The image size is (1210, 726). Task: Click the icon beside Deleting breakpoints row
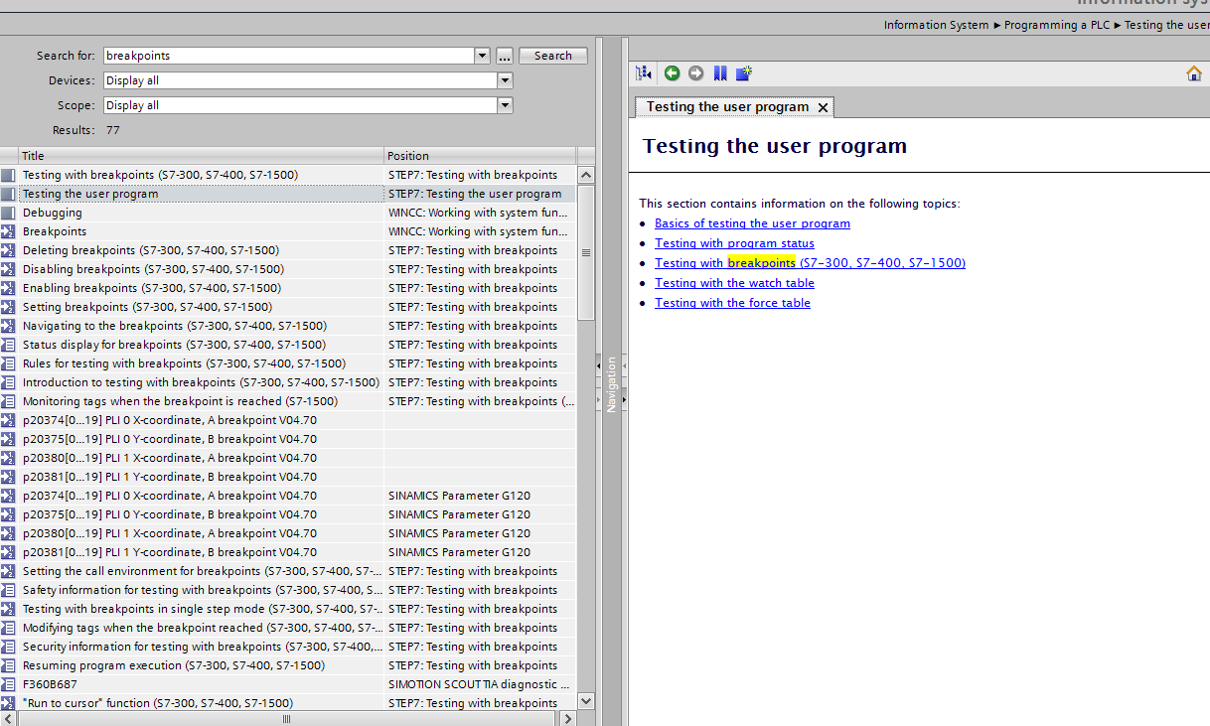point(9,250)
